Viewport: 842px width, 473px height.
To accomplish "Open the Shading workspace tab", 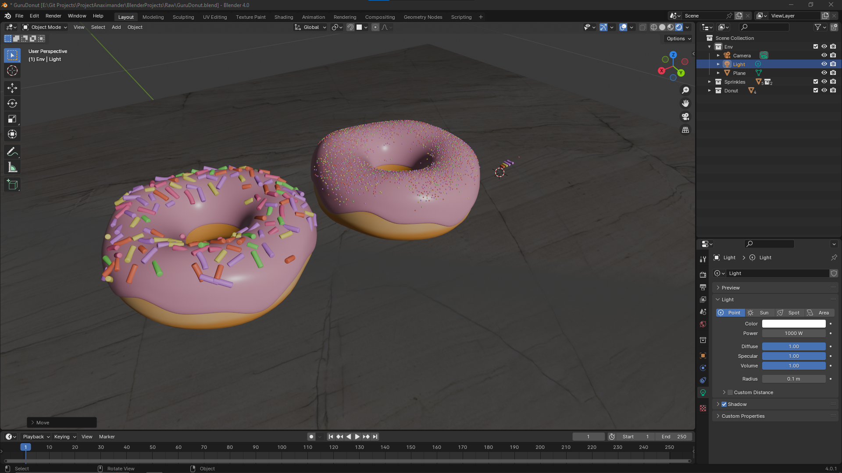I will coord(283,17).
